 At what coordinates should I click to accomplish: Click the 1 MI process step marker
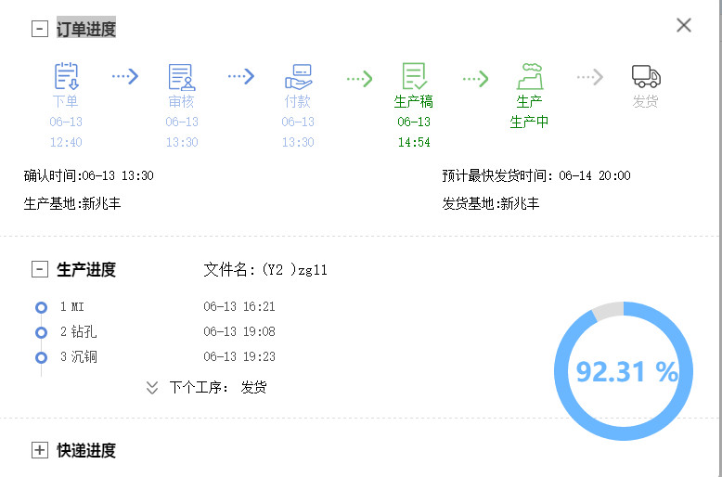pyautogui.click(x=41, y=307)
